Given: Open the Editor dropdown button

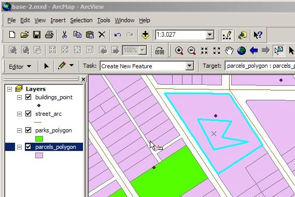Looking at the screenshot, I should [x=20, y=67].
